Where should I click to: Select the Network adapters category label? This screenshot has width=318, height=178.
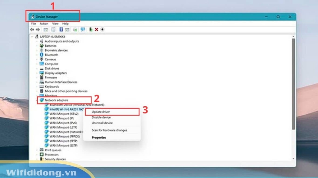tap(57, 100)
